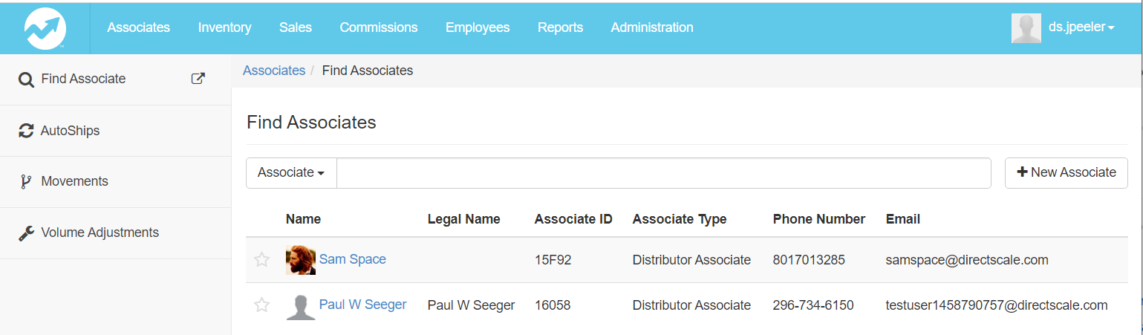Open the Inventory menu

224,27
